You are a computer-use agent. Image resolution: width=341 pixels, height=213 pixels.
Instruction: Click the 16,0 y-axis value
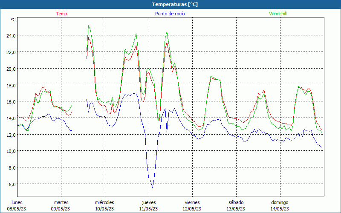click(x=11, y=102)
